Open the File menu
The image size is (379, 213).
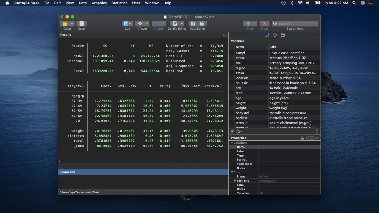46,3
